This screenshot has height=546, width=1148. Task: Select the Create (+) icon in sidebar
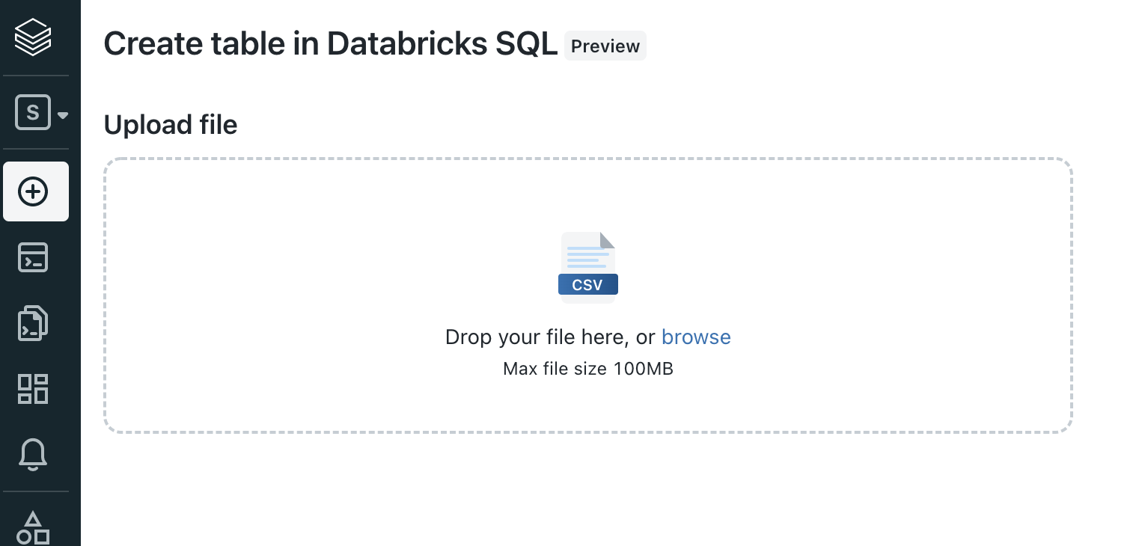coord(33,191)
